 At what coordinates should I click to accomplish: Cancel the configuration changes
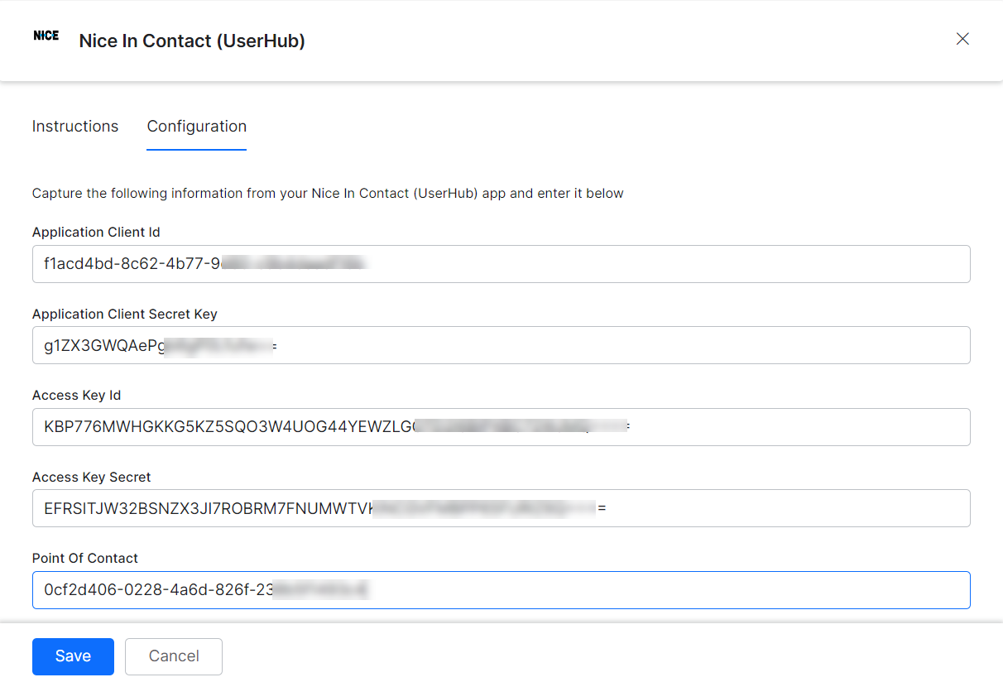pyautogui.click(x=173, y=656)
